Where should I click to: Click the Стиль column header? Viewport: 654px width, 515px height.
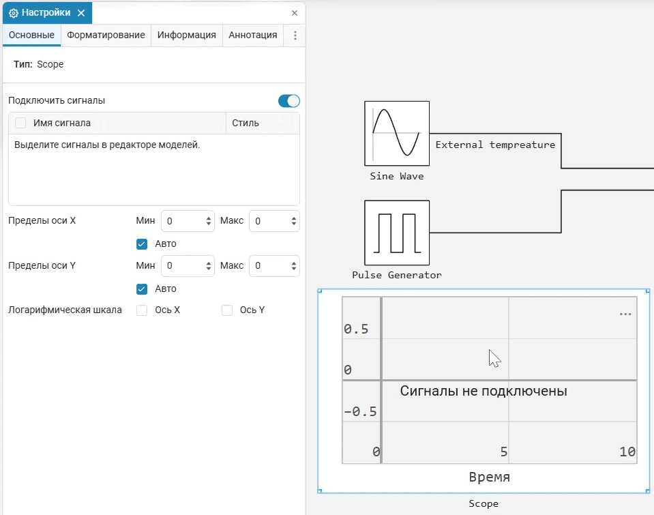pyautogui.click(x=263, y=123)
